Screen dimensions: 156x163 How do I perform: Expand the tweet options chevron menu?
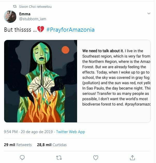(149, 13)
